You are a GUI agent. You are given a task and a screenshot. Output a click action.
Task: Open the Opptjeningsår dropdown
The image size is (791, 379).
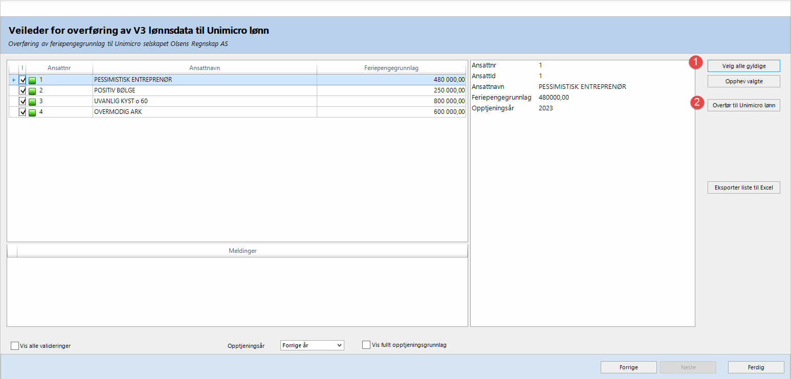coord(312,345)
